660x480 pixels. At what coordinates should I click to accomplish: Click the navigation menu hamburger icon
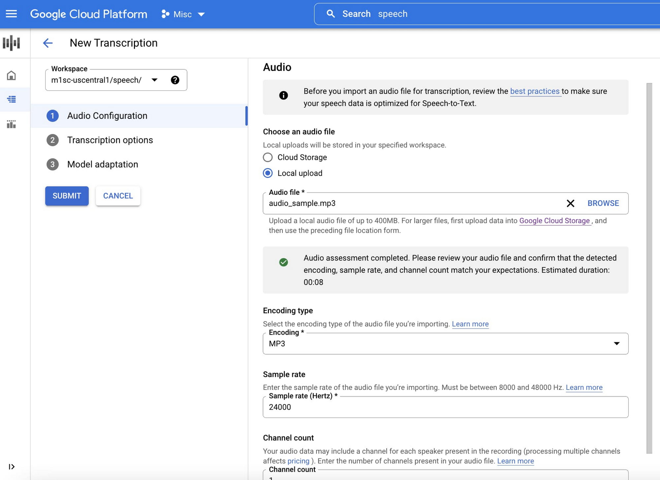coord(11,14)
